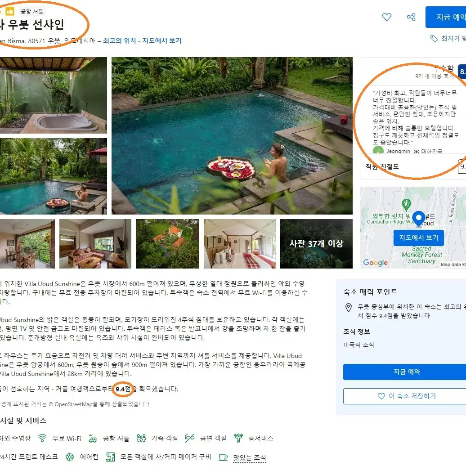Image resolution: width=466 pixels, height=466 pixels.
Task: Click the price tag icon near 최저가
Action: tap(434, 38)
